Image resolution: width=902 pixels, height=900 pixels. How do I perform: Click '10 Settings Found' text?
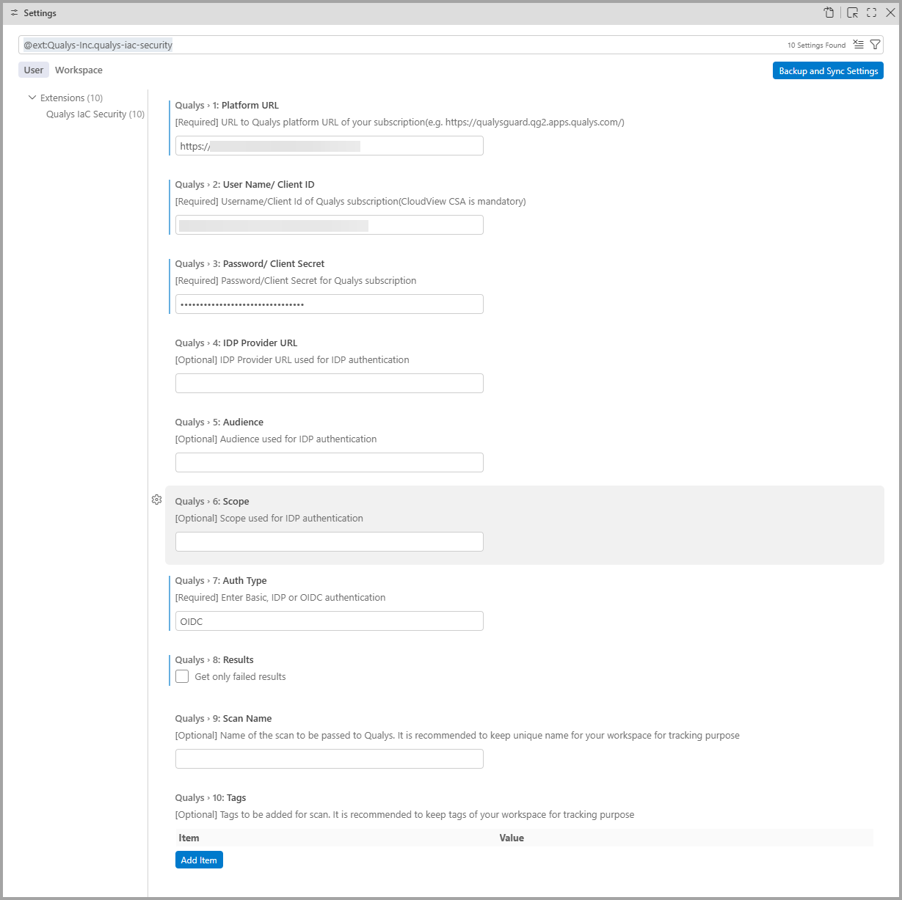816,45
